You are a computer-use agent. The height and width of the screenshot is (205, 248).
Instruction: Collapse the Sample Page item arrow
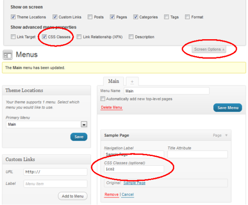(x=226, y=135)
